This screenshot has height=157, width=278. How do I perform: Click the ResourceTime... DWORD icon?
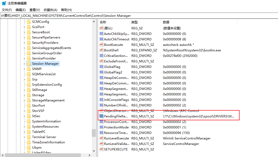101,133
